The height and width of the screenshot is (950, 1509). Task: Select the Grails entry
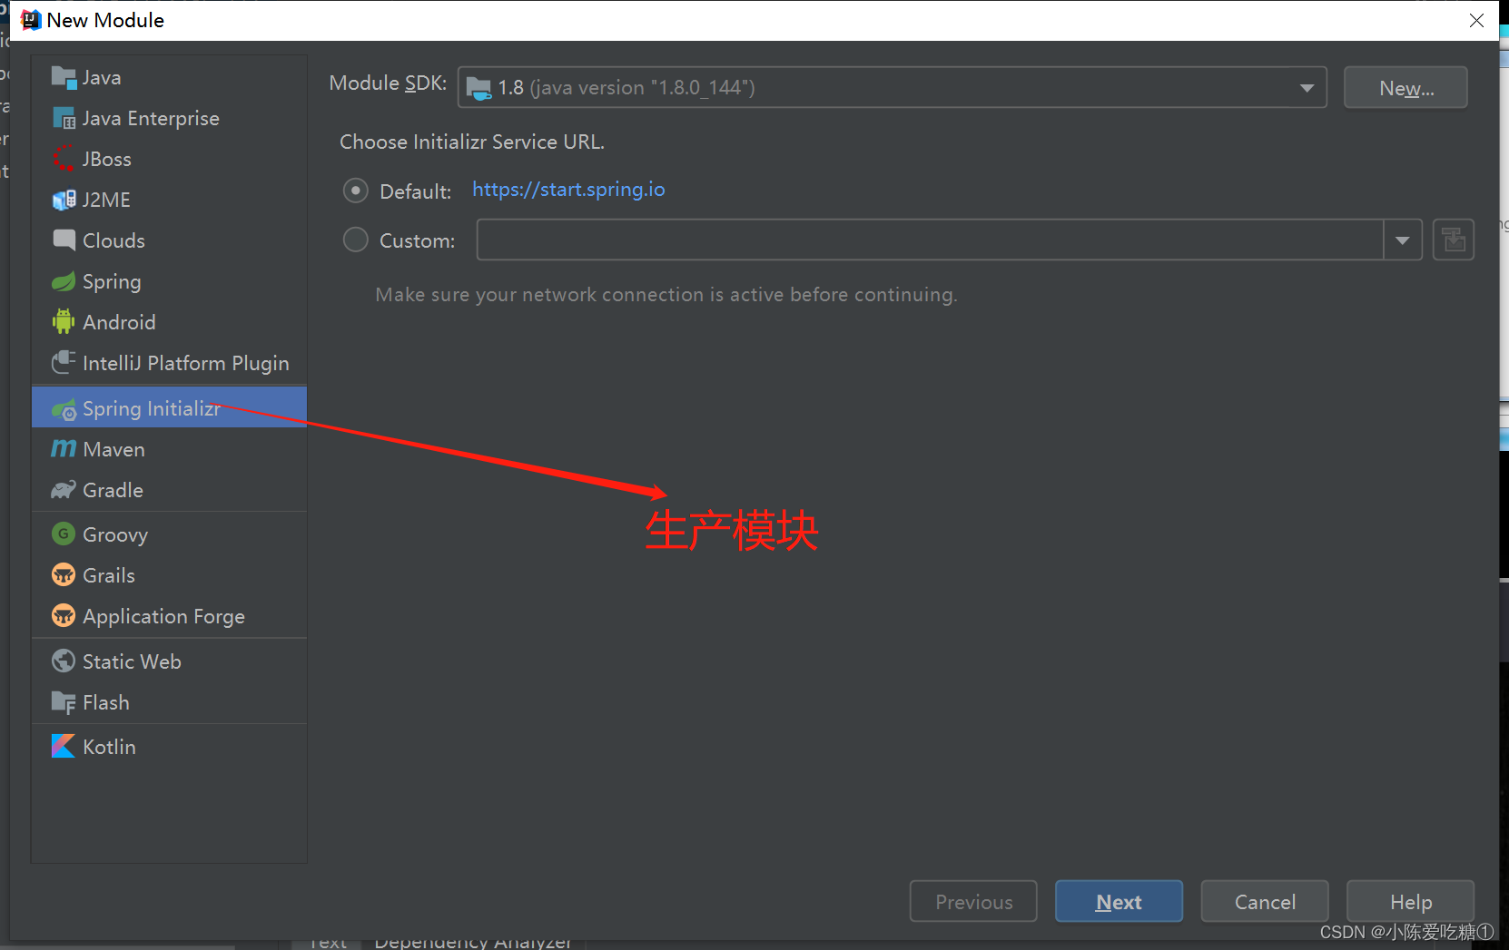click(169, 575)
